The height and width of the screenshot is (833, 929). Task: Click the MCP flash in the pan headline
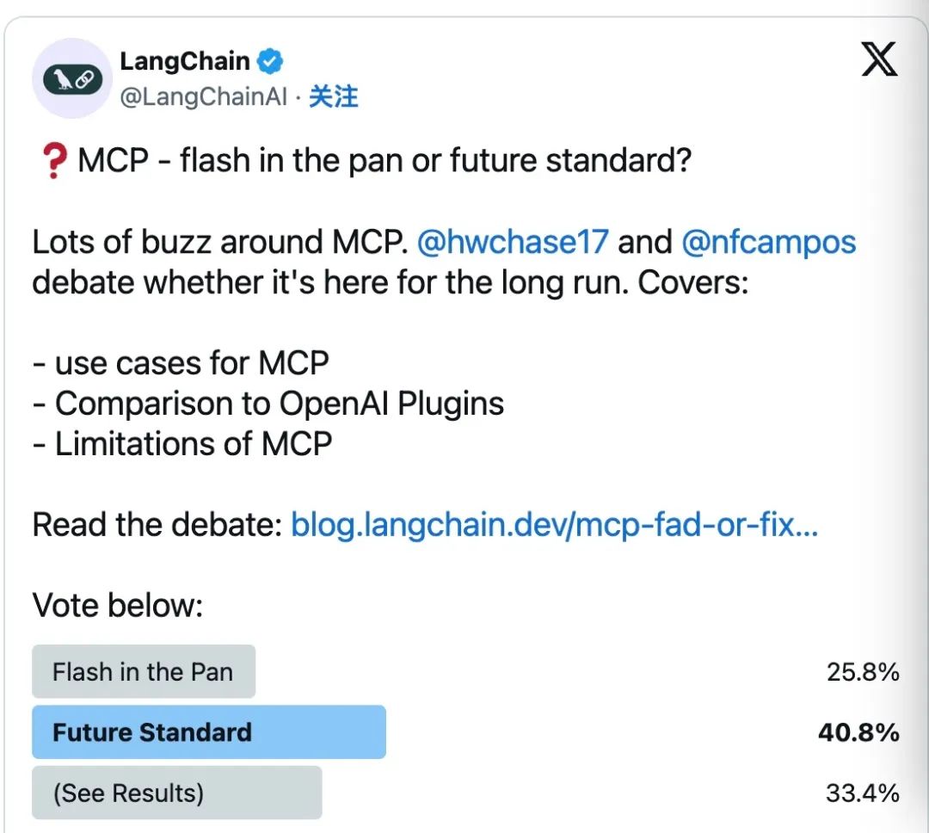pyautogui.click(x=384, y=161)
